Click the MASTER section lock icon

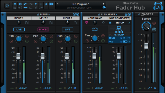[x=139, y=14]
